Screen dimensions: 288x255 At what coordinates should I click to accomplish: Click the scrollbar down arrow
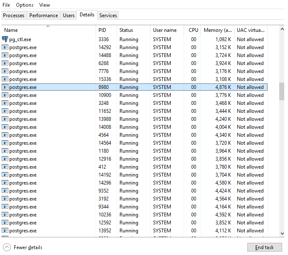[x=282, y=234]
